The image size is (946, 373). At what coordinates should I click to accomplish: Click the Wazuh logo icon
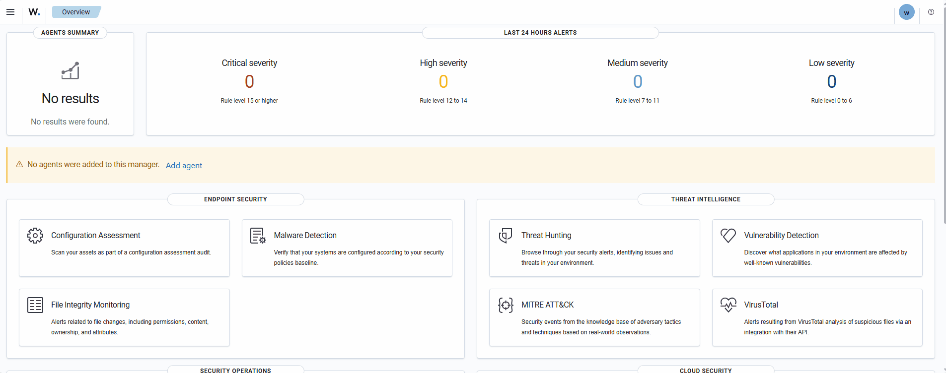[x=34, y=12]
